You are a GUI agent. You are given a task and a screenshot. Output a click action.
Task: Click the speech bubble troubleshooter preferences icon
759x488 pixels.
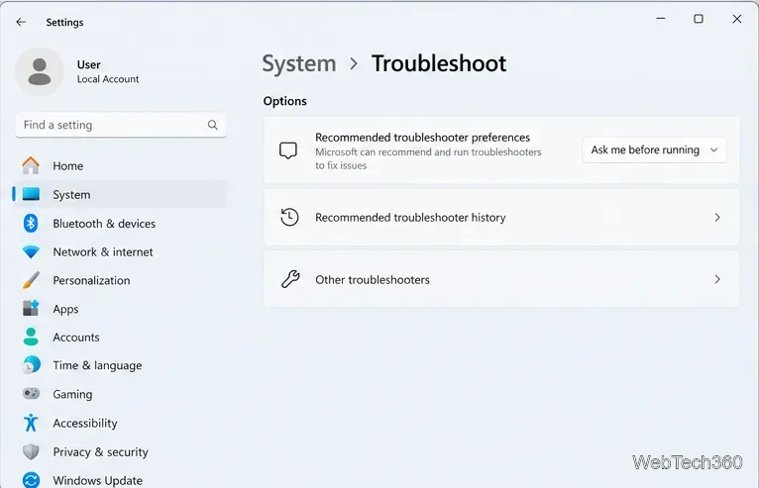(x=288, y=150)
